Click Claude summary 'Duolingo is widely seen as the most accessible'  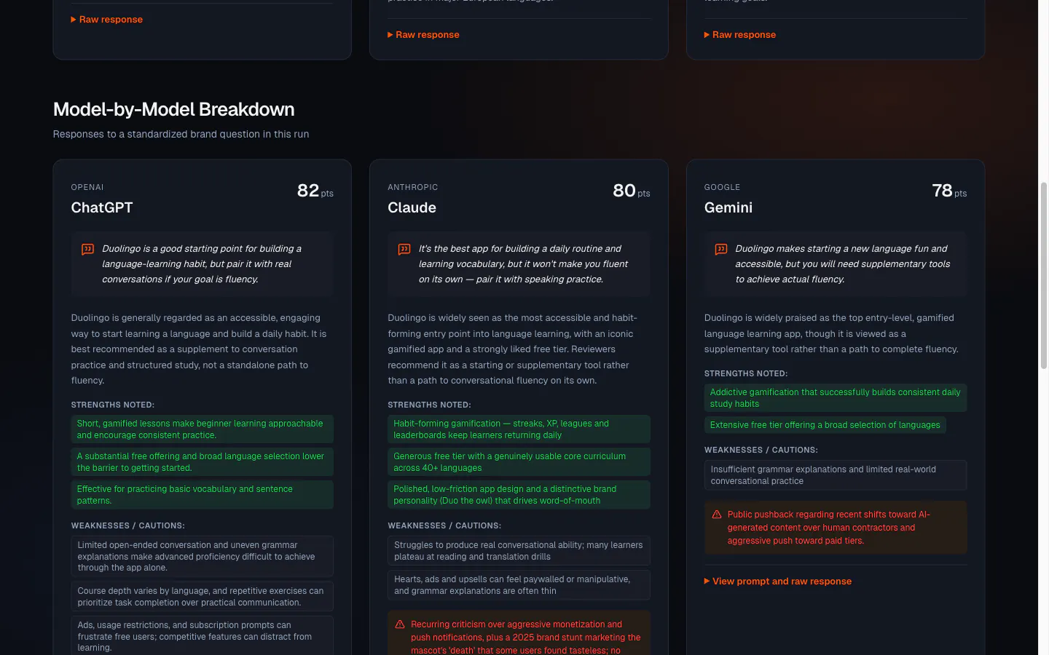512,349
